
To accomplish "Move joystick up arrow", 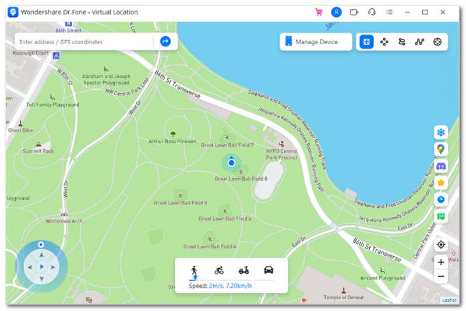I will coord(41,255).
